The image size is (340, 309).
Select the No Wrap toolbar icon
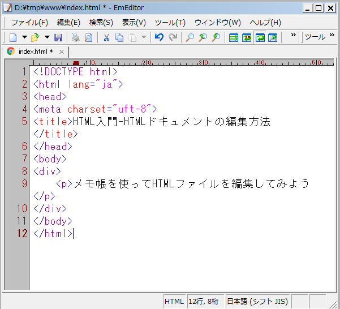(234, 38)
